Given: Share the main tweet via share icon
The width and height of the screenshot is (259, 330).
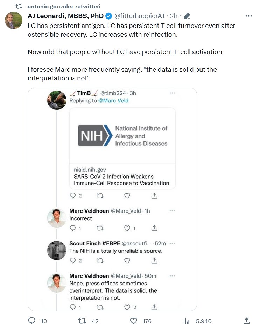Looking at the screenshot, I should [x=246, y=321].
